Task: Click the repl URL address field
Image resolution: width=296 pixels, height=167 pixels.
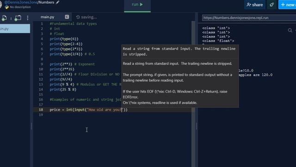Action: pos(249,18)
